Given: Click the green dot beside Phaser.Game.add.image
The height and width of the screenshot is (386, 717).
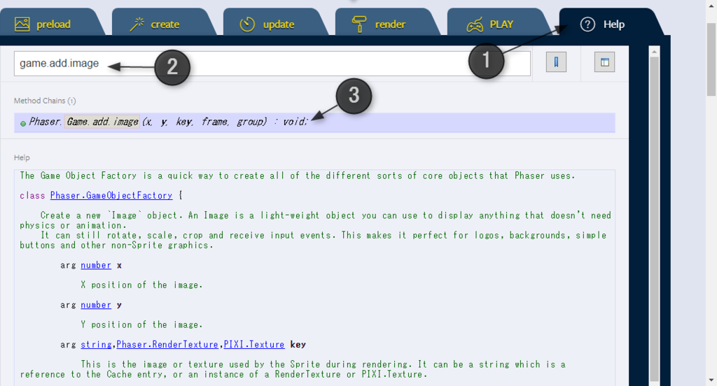Looking at the screenshot, I should click(23, 123).
